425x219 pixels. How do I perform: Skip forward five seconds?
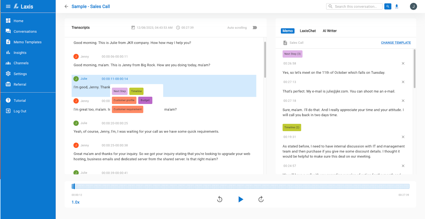[x=261, y=199]
